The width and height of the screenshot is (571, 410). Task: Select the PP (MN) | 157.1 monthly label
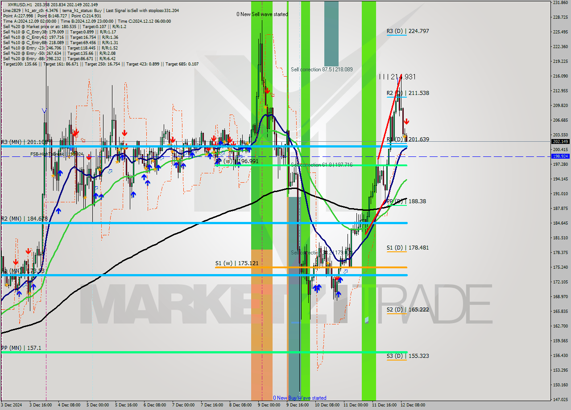click(x=21, y=348)
